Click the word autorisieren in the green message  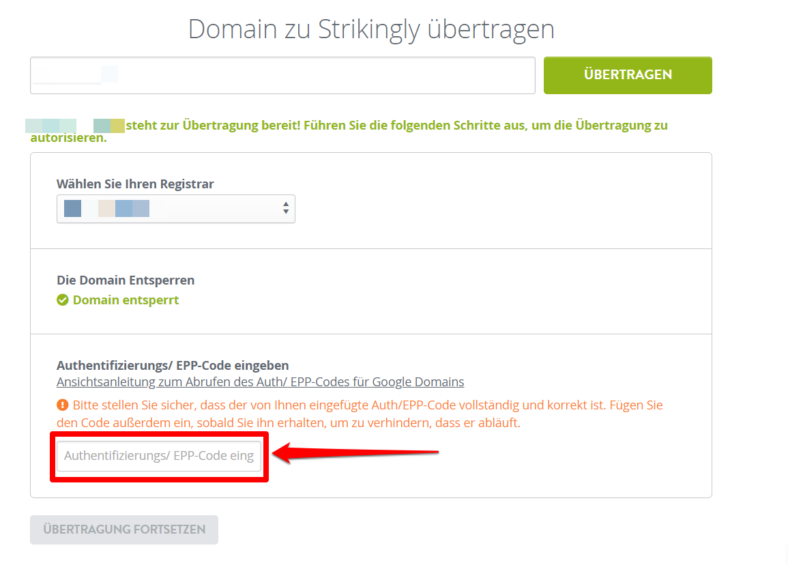click(x=68, y=139)
